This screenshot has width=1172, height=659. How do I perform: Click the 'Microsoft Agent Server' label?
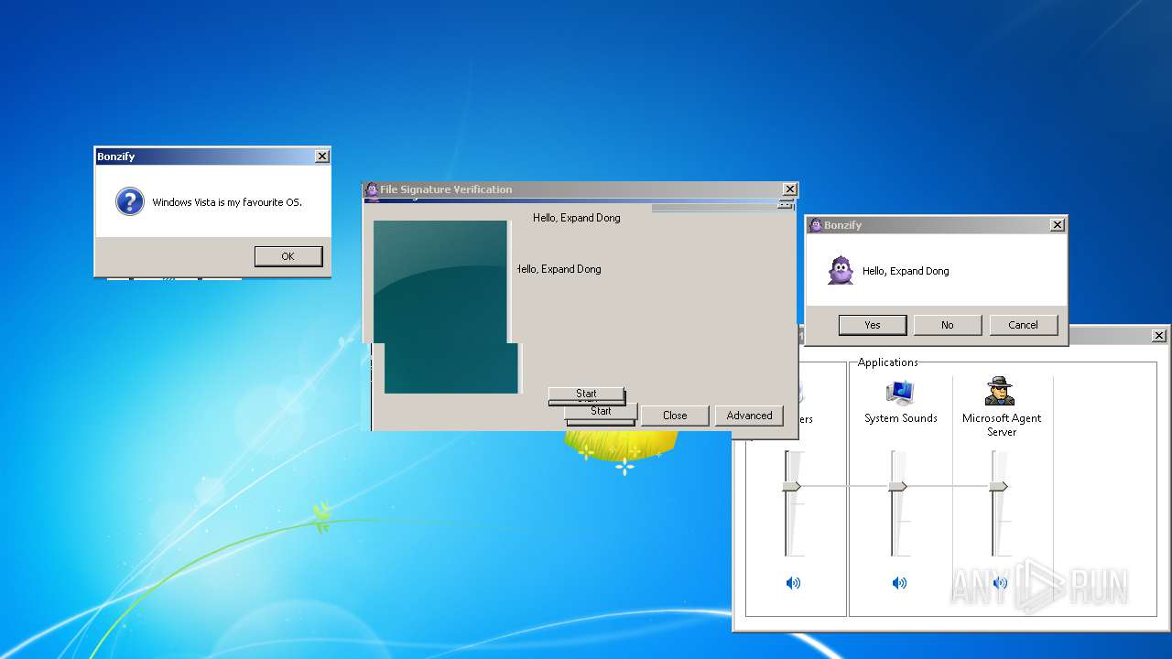[1002, 425]
